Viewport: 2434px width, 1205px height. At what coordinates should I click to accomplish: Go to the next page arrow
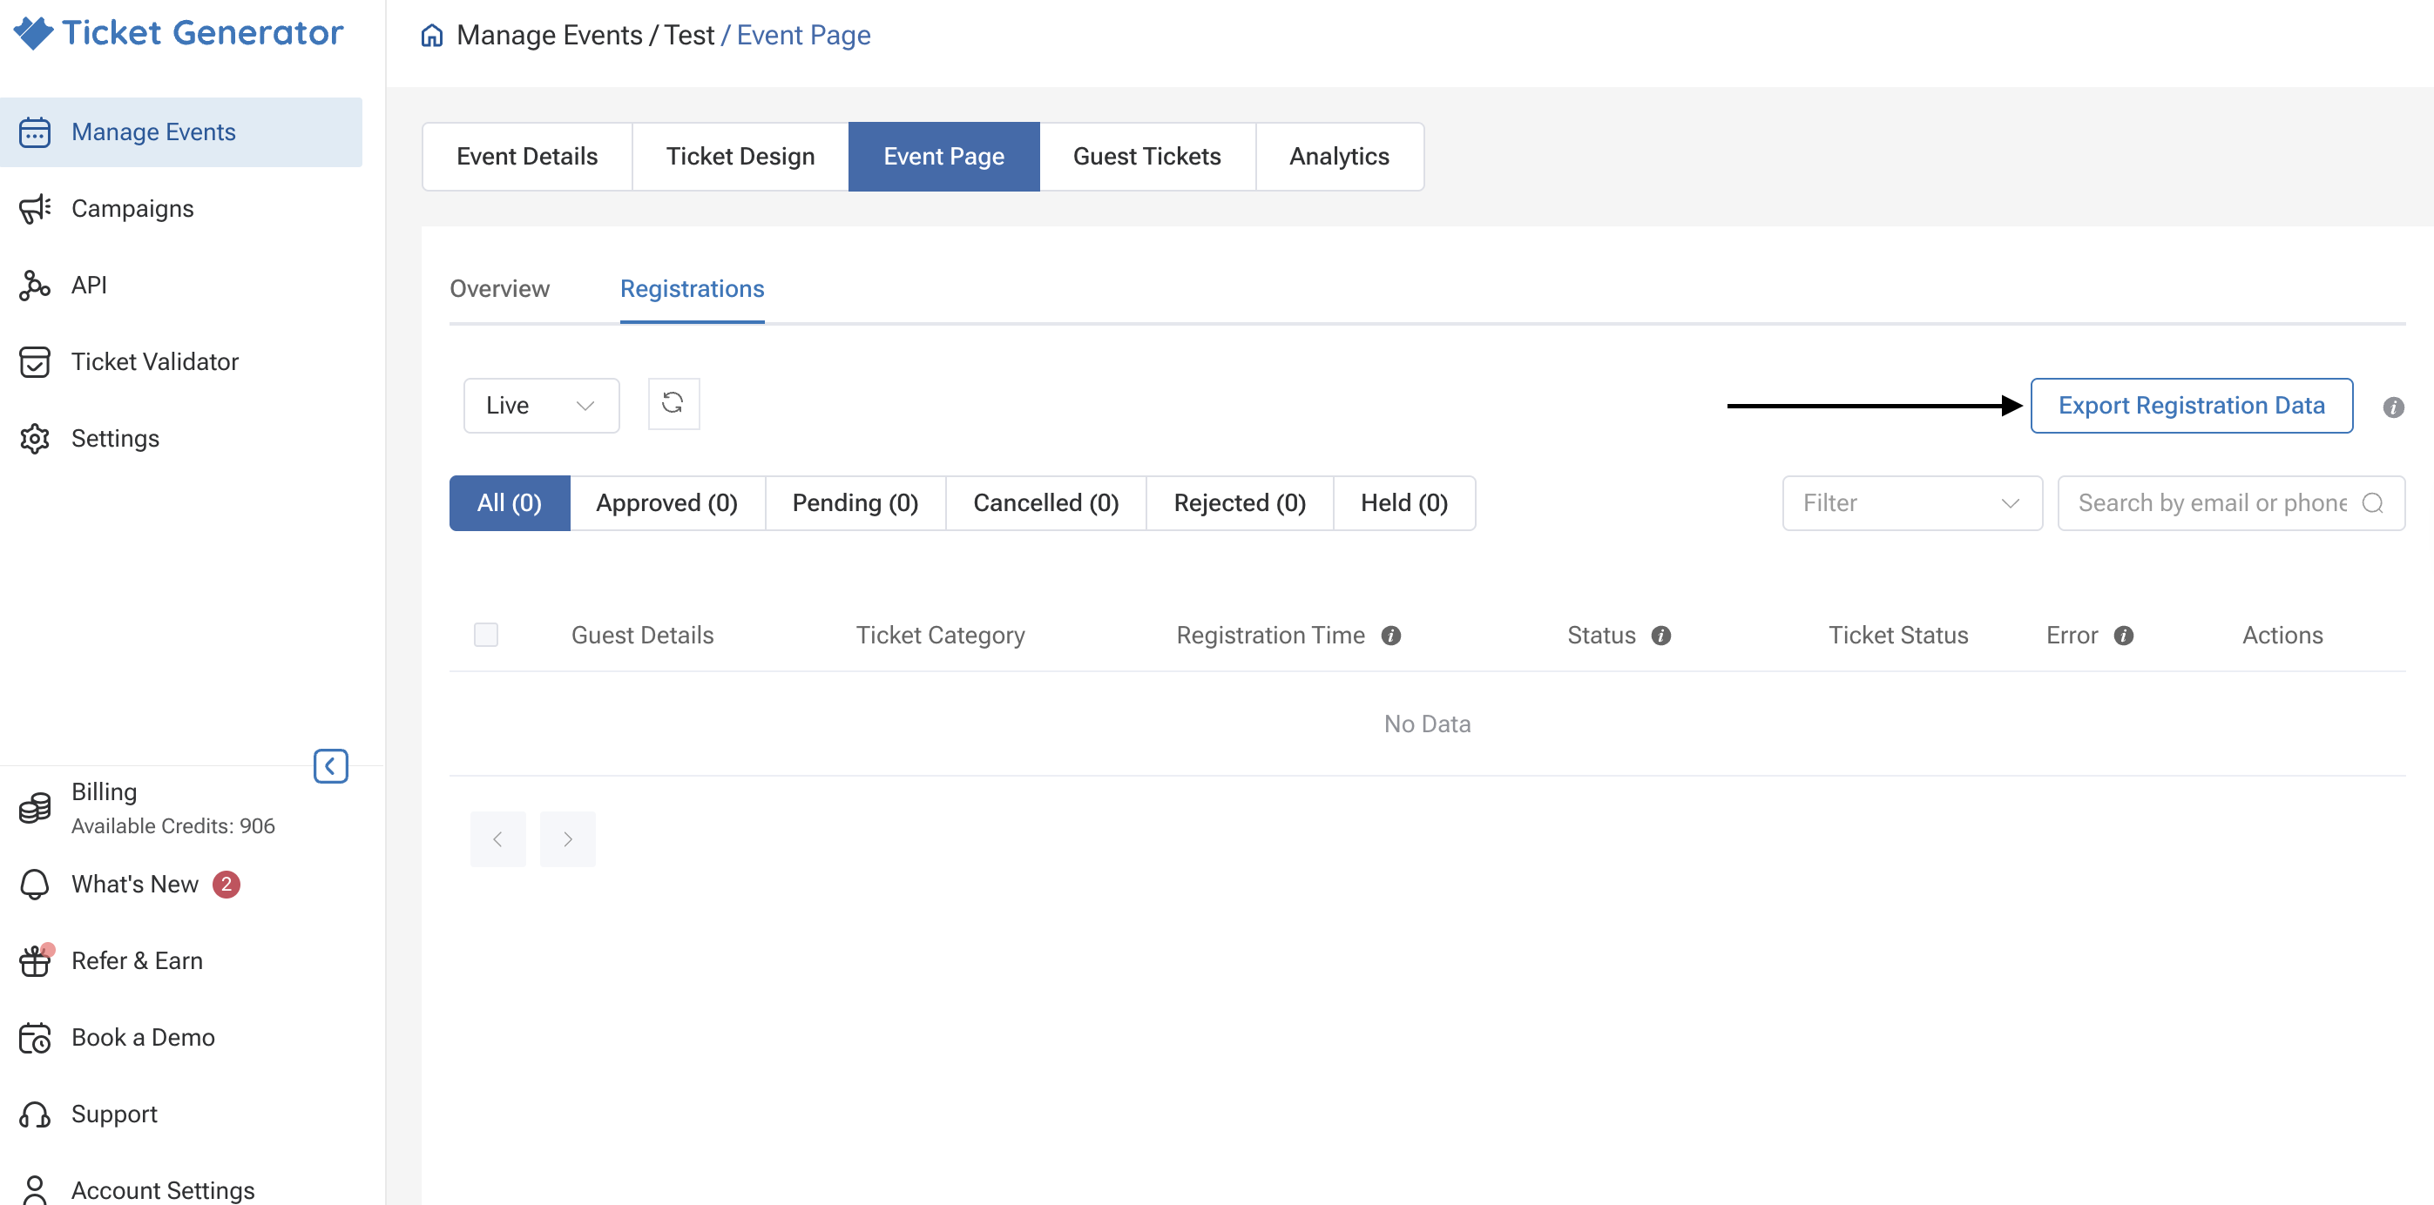[567, 838]
